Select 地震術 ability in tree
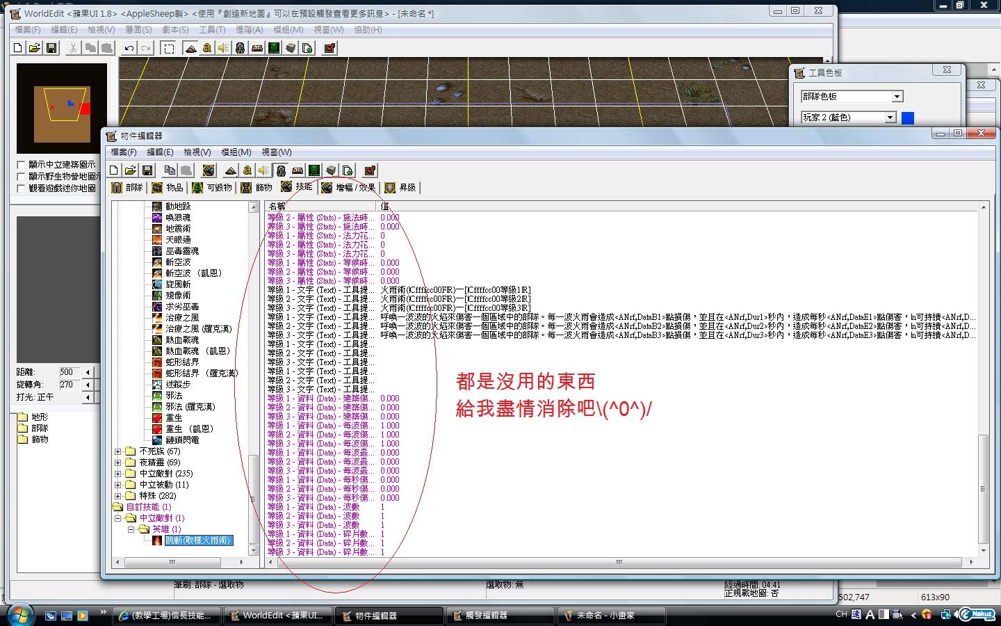 click(178, 229)
